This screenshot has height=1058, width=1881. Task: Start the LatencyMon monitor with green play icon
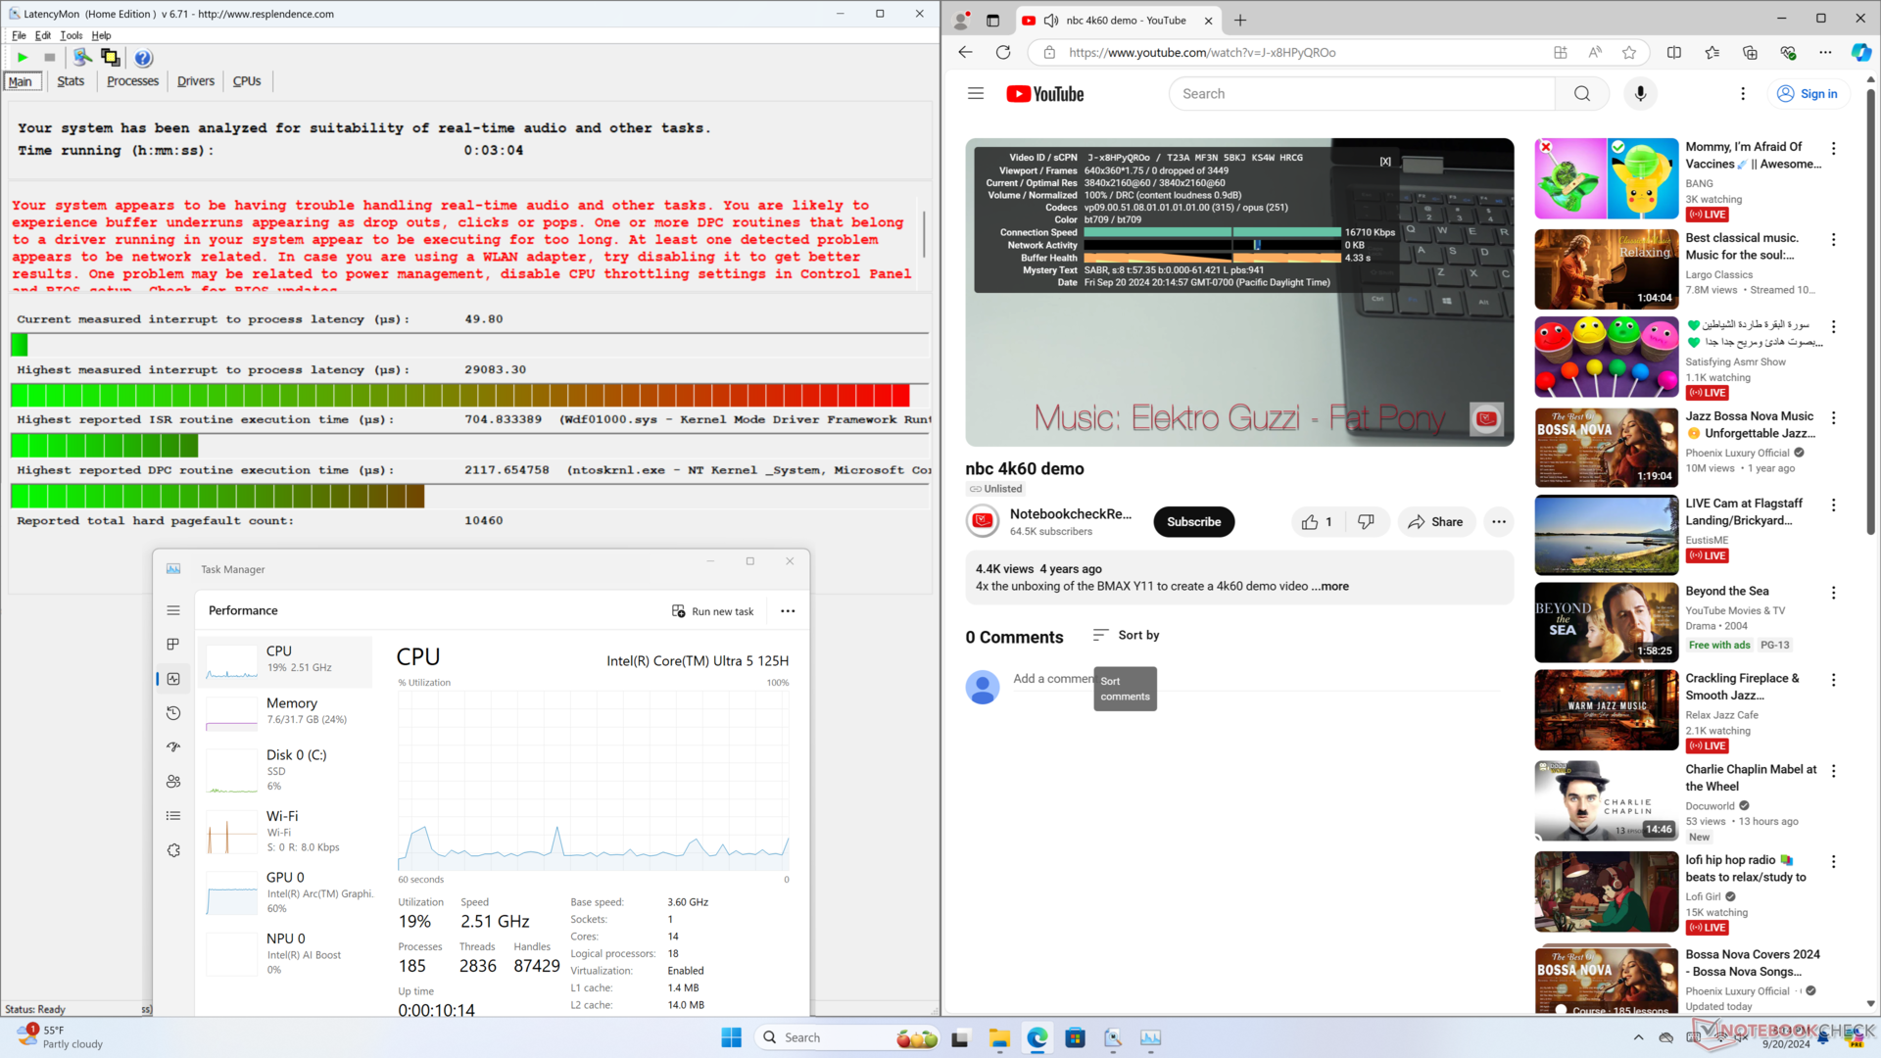[23, 58]
